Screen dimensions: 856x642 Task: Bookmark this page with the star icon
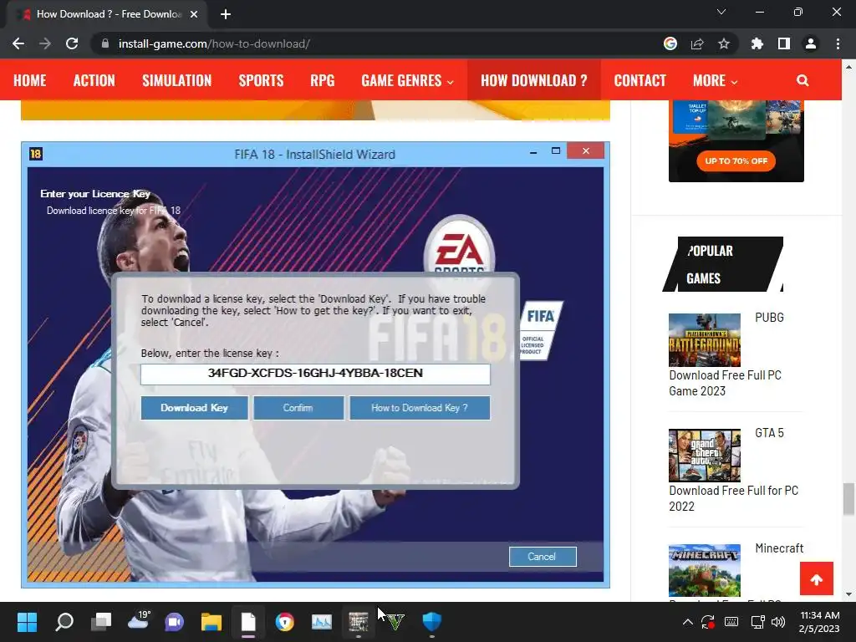(724, 43)
